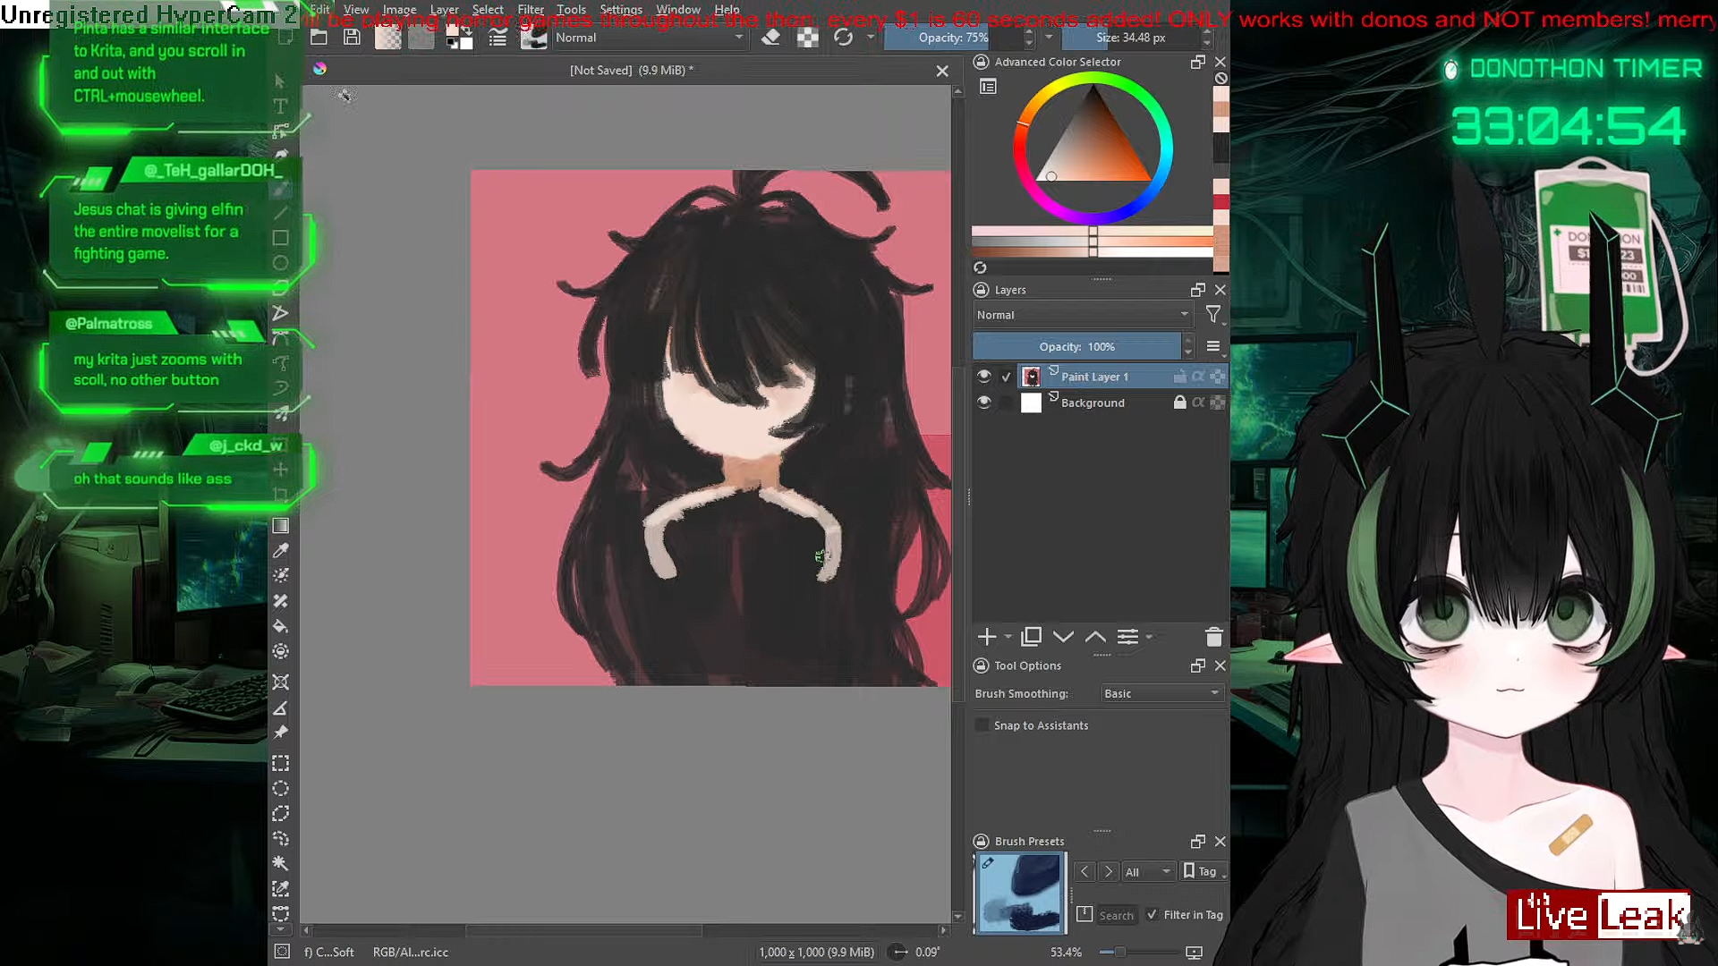Image resolution: width=1718 pixels, height=966 pixels.
Task: Click the Tag button in Brush Presets
Action: [x=1202, y=871]
